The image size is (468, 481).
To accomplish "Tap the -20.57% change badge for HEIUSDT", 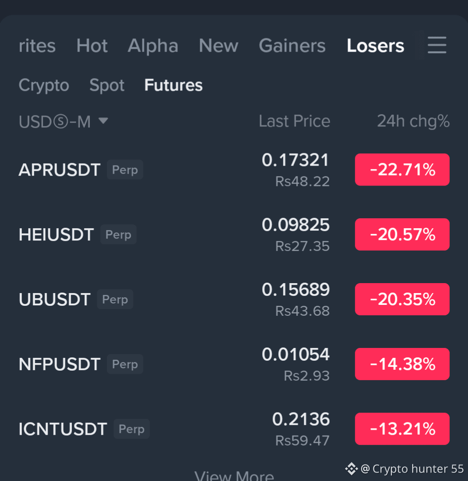I will pyautogui.click(x=402, y=234).
